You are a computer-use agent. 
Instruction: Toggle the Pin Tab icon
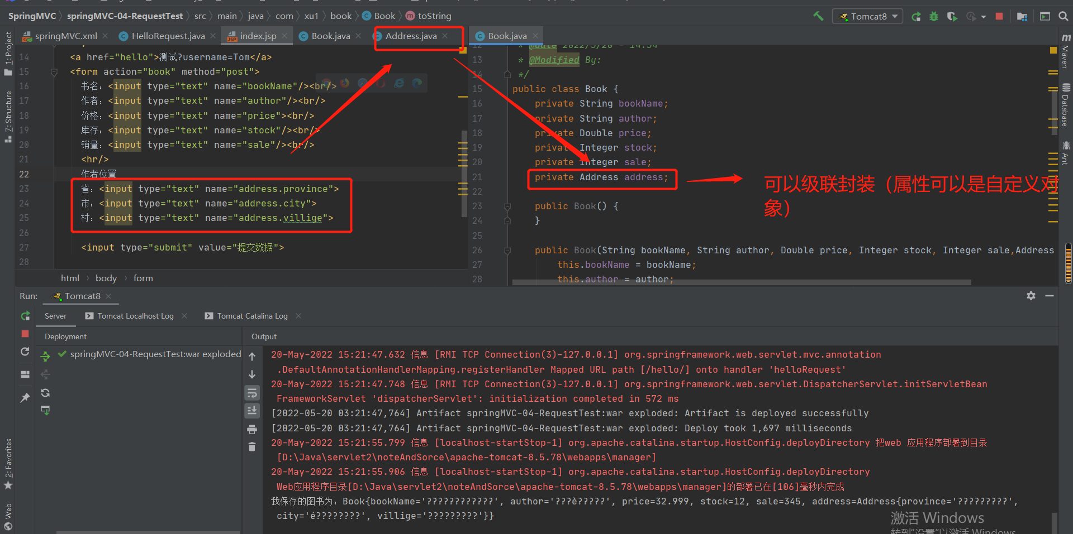[x=25, y=397]
